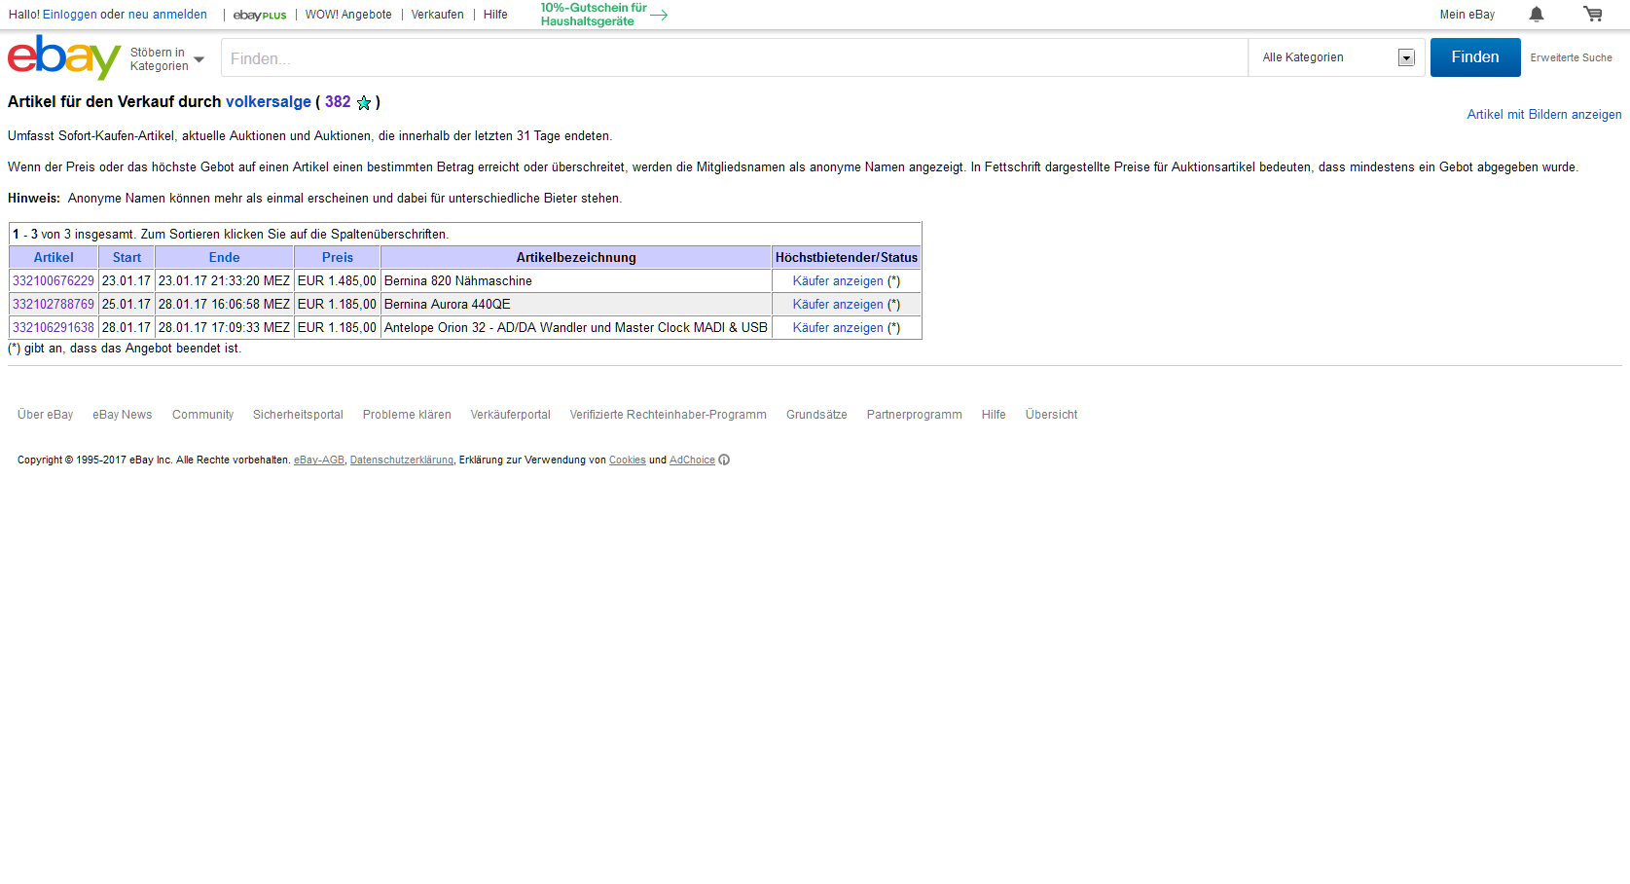Select the price EUR 1.485,00
Screen dimensions: 1630x884
pyautogui.click(x=337, y=281)
